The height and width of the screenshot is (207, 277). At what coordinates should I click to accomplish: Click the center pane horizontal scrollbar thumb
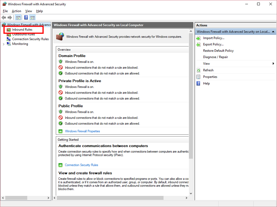coord(110,198)
